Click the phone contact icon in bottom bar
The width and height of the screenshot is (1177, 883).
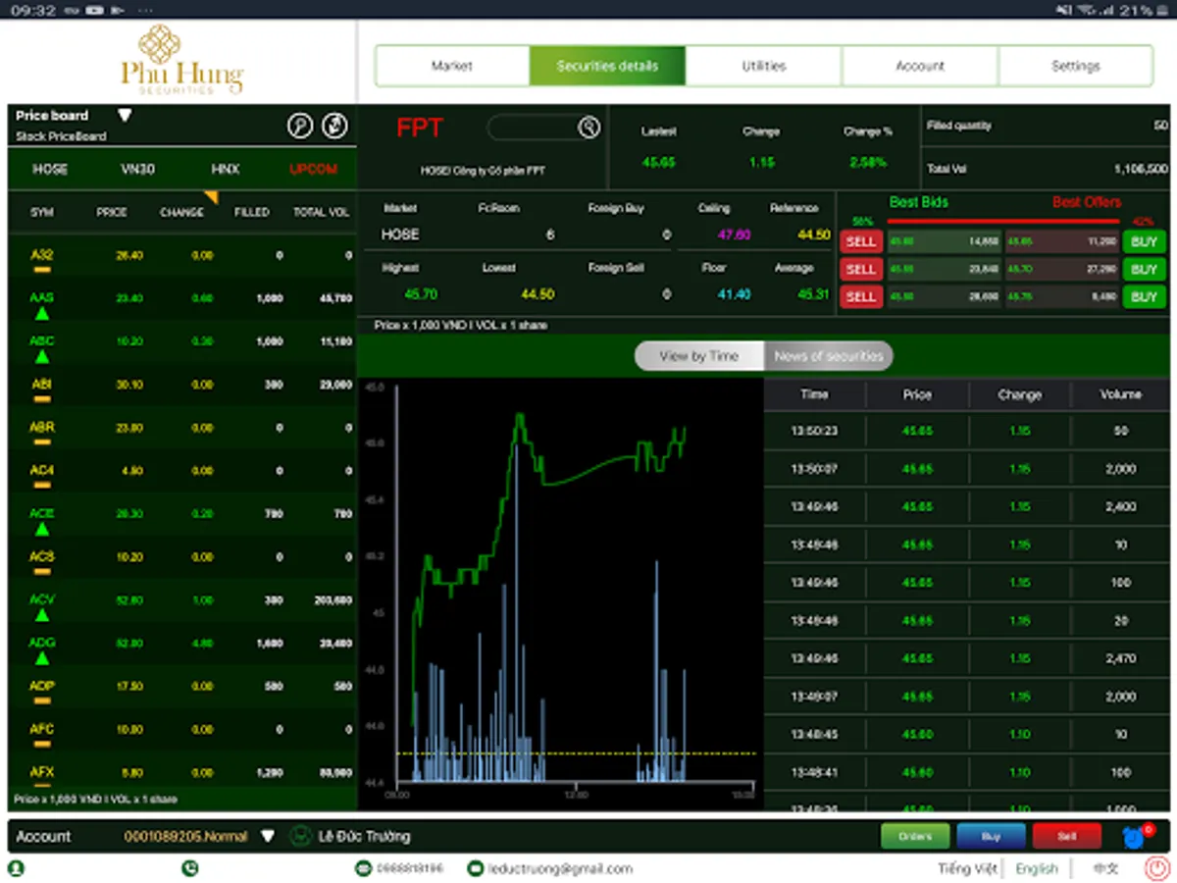[191, 868]
